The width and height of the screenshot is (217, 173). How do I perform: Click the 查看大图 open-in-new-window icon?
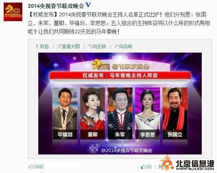click(59, 46)
